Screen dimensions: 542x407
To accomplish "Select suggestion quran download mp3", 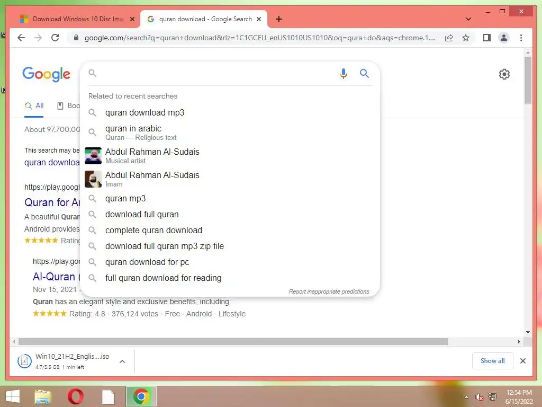I will click(x=230, y=112).
